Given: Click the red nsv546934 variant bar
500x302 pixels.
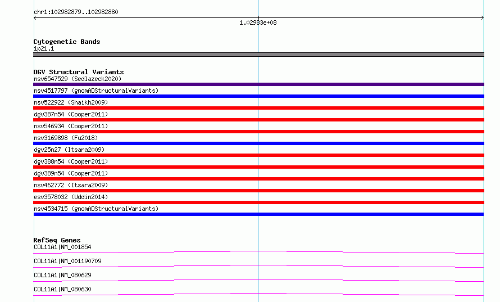Looking at the screenshot, I should [258, 132].
